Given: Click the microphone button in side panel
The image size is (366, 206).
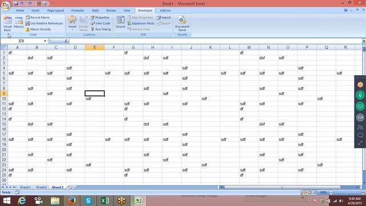Looking at the screenshot, I should [360, 95].
